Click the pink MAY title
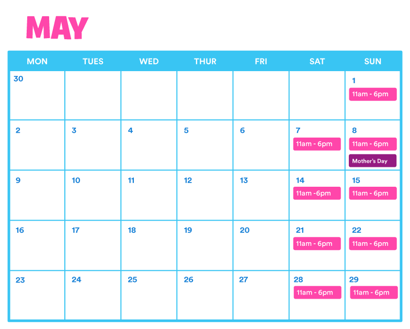410x329 pixels. click(58, 27)
